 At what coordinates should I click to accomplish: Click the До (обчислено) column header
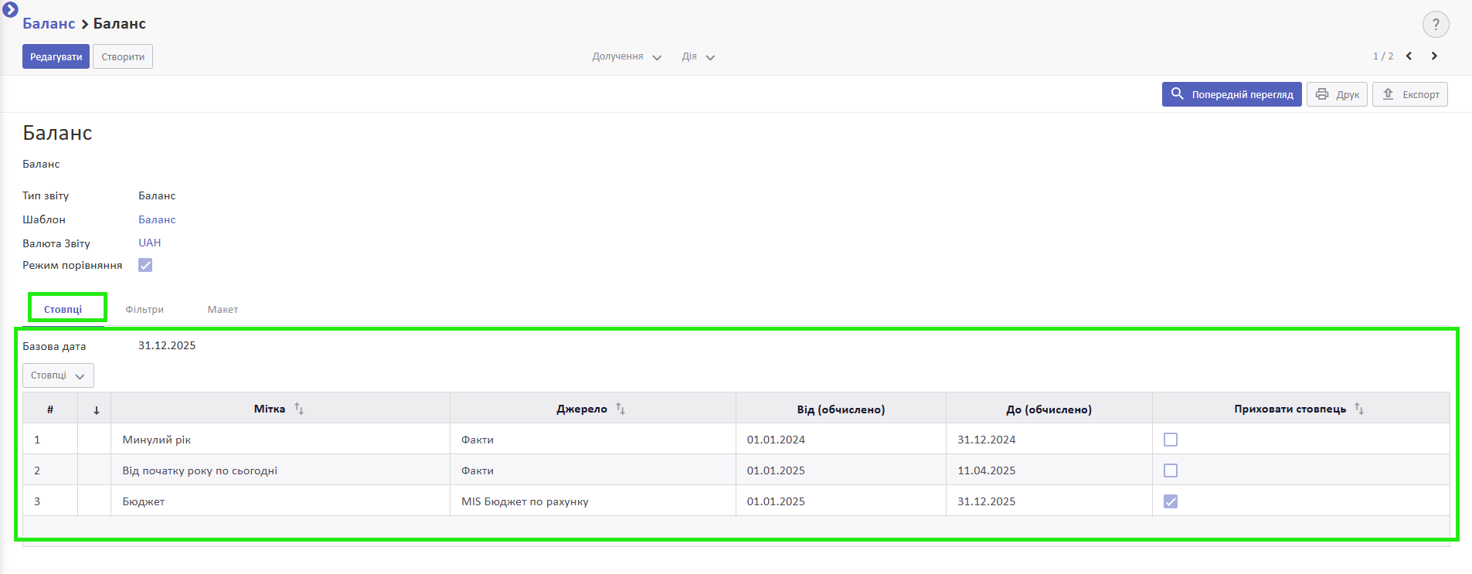[1049, 409]
